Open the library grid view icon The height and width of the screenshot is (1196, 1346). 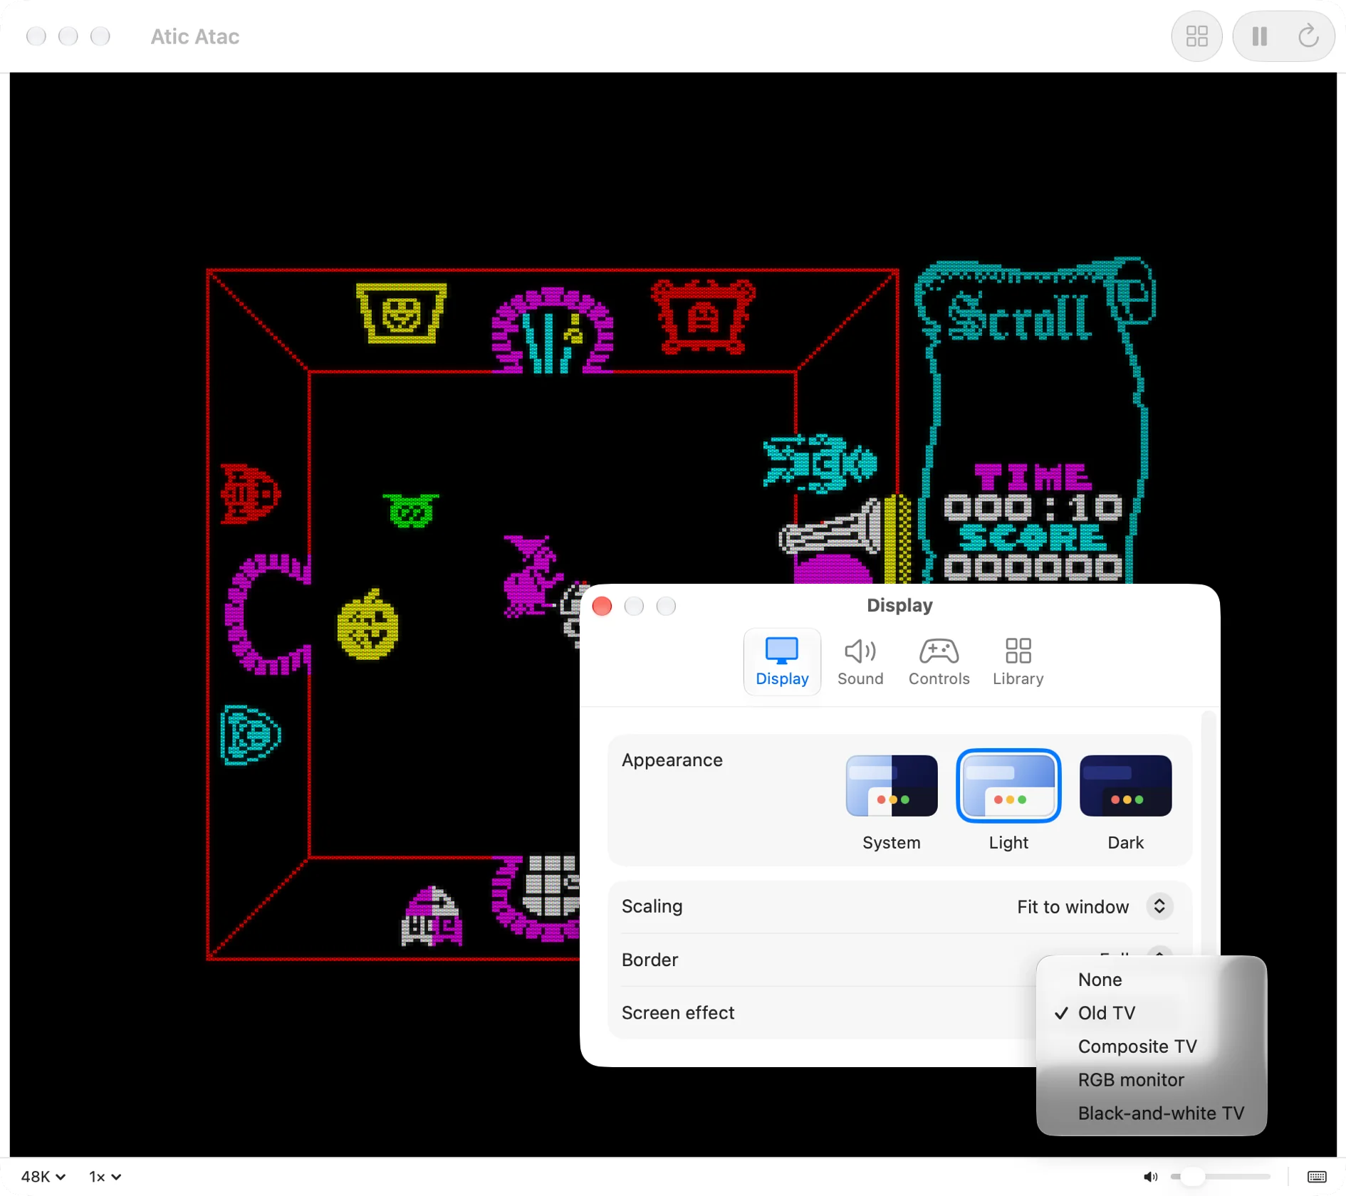[x=1196, y=36]
